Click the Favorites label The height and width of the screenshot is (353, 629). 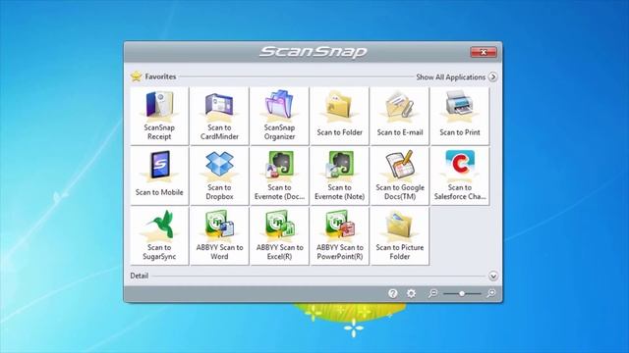tap(160, 76)
